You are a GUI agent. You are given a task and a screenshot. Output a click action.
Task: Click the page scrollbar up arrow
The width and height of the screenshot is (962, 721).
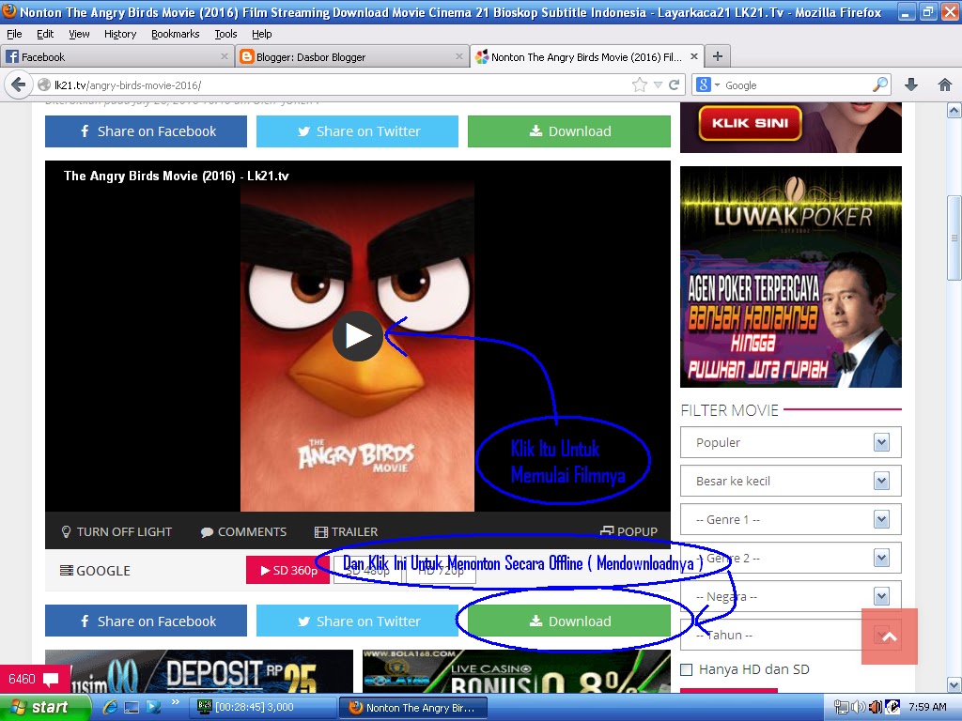954,111
